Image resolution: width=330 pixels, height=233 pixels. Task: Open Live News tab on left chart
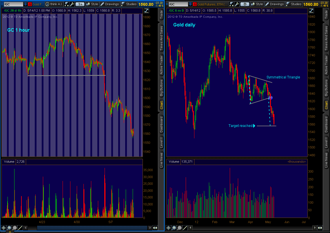pyautogui.click(x=161, y=160)
